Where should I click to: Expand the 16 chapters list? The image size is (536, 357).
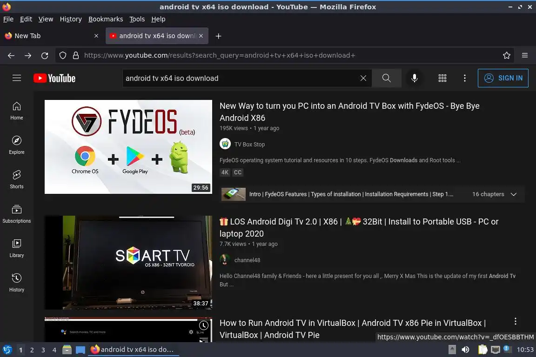click(x=514, y=194)
